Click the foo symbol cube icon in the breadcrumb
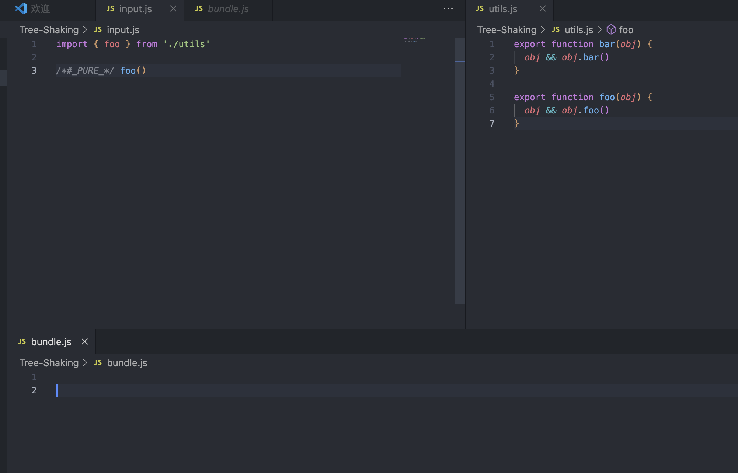 point(611,29)
